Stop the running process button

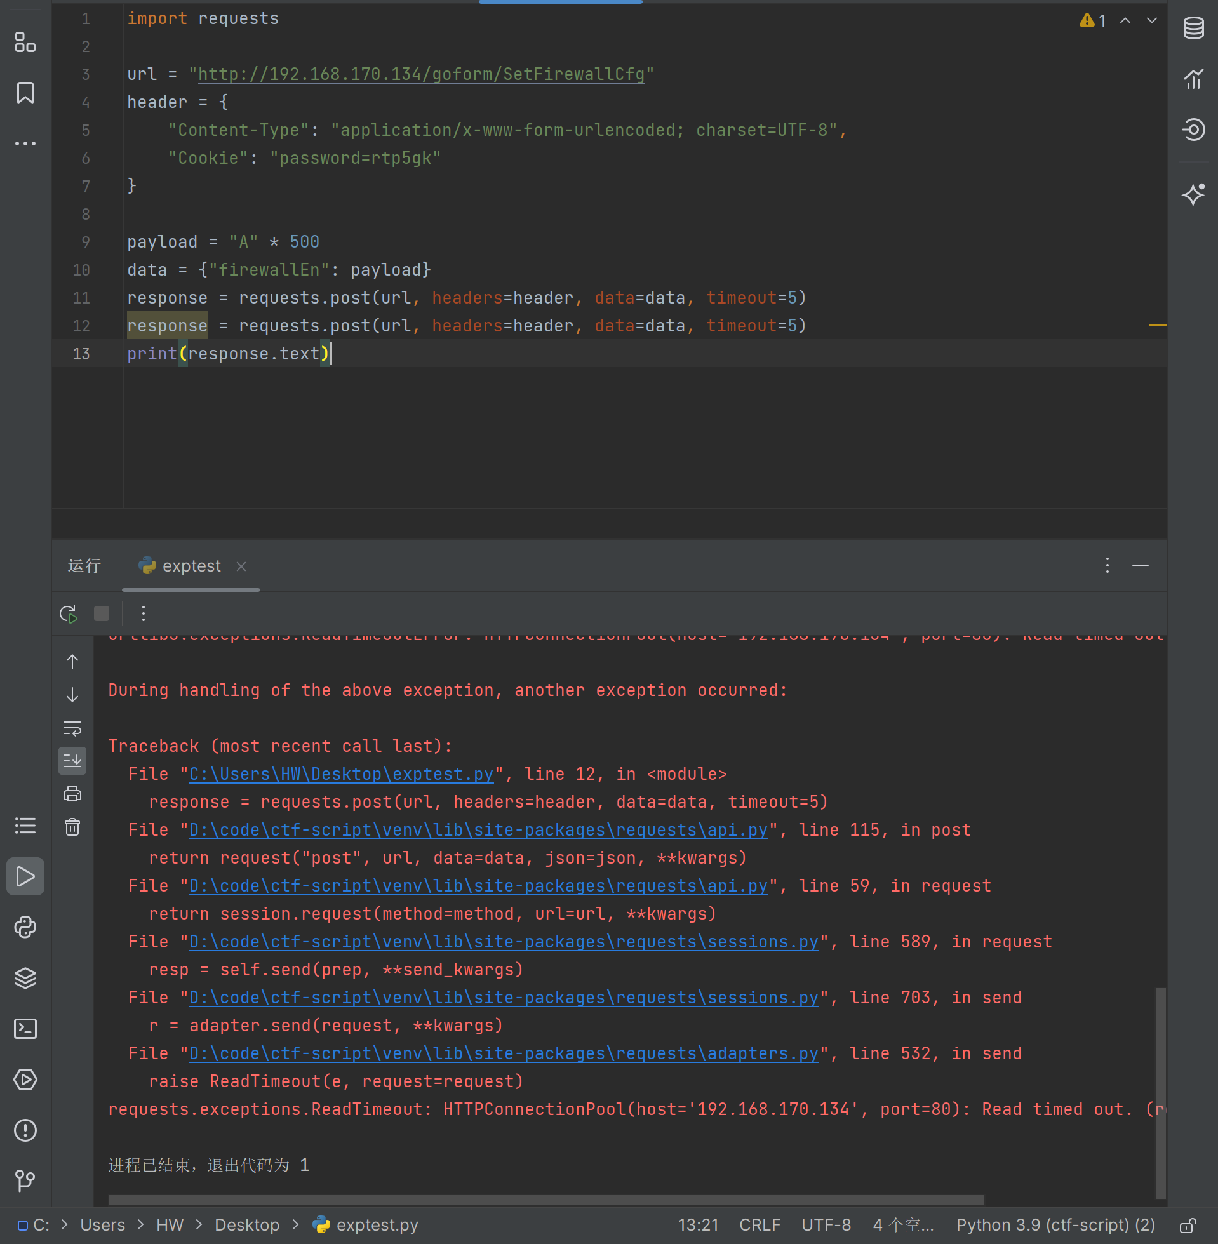click(x=101, y=613)
